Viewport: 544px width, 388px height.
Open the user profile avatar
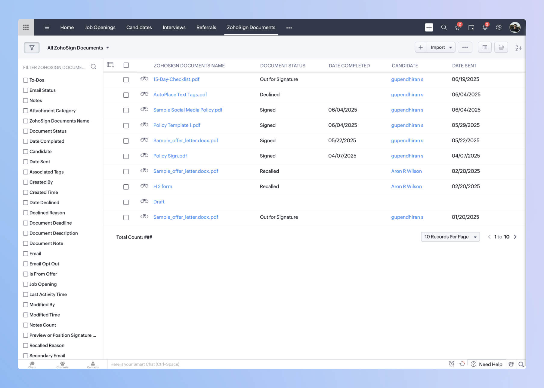[515, 27]
